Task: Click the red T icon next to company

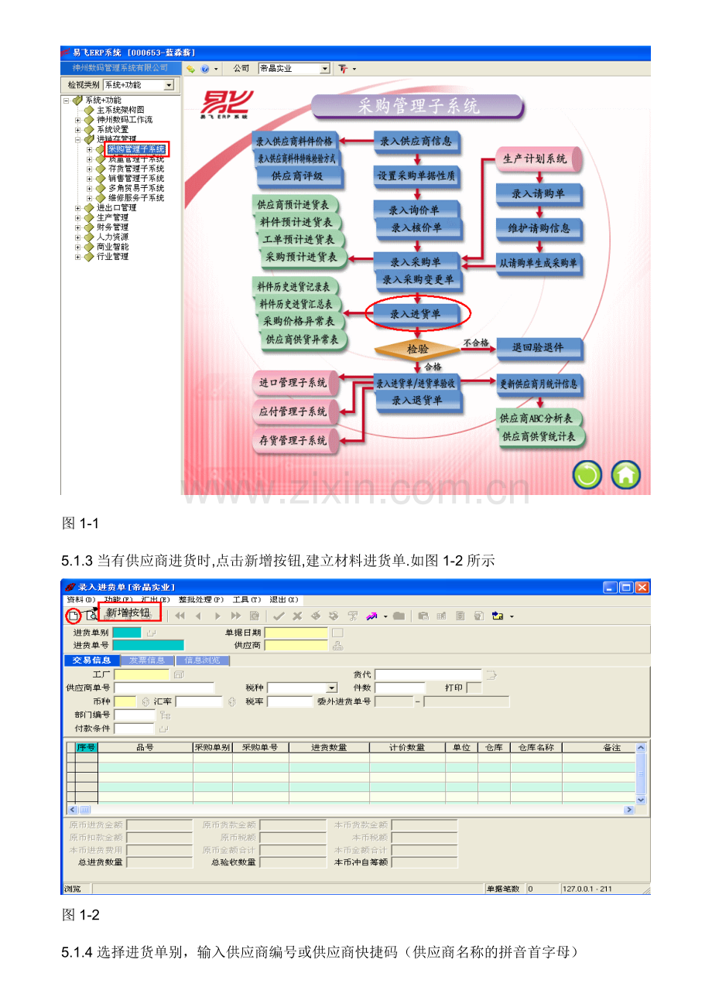Action: click(x=344, y=69)
